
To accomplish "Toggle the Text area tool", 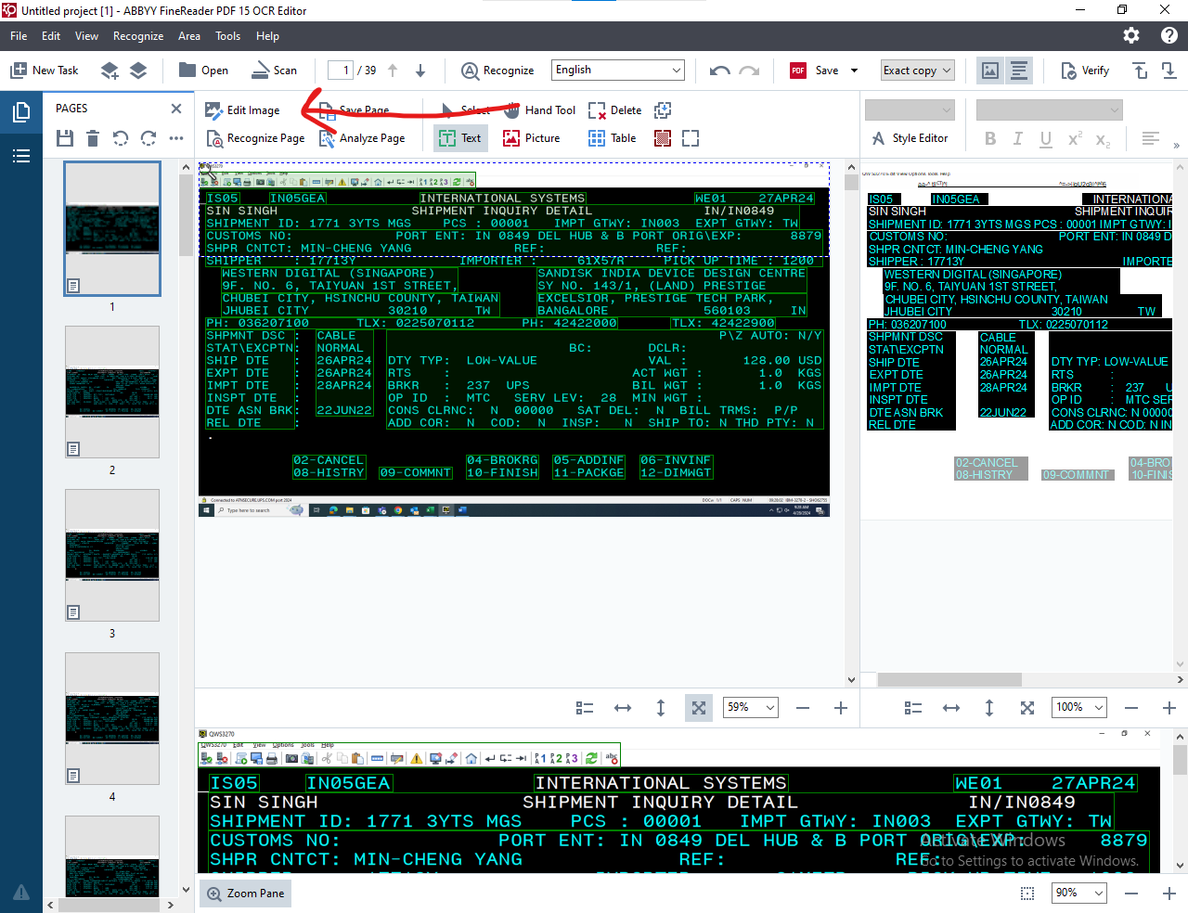I will point(459,138).
